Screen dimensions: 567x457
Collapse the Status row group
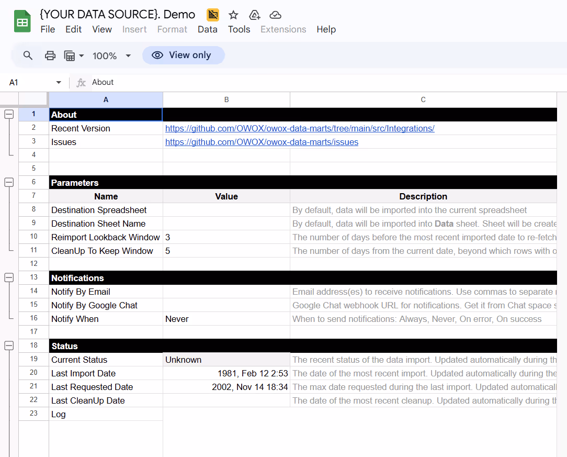pos(9,345)
